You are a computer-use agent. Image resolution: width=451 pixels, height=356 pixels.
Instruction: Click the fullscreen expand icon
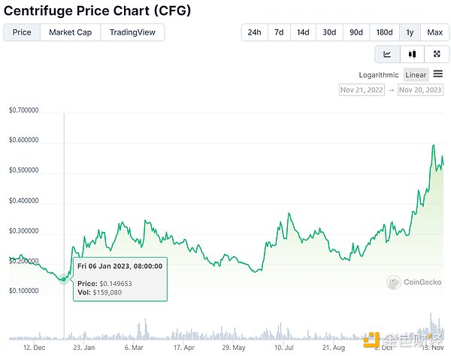436,54
